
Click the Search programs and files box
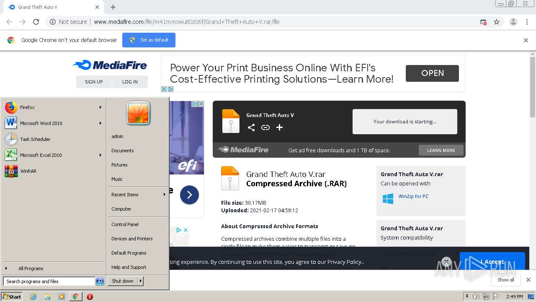coord(49,281)
